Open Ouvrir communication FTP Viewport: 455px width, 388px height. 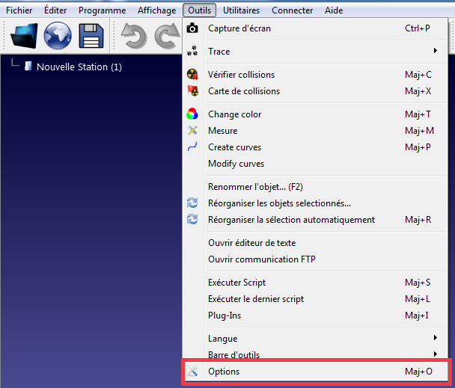pos(315,259)
